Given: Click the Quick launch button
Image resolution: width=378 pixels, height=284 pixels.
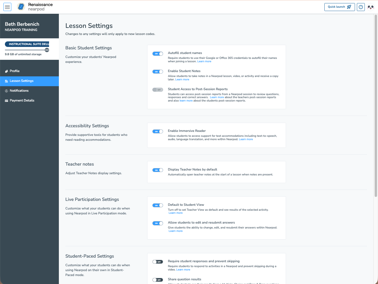Looking at the screenshot, I should pos(339,7).
